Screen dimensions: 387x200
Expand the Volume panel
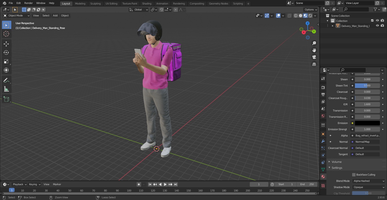coord(337,162)
